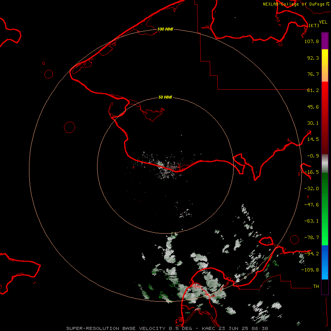331x331 pixels.
Task: Click the -32.0 velocity scale value
Action: tap(312, 189)
